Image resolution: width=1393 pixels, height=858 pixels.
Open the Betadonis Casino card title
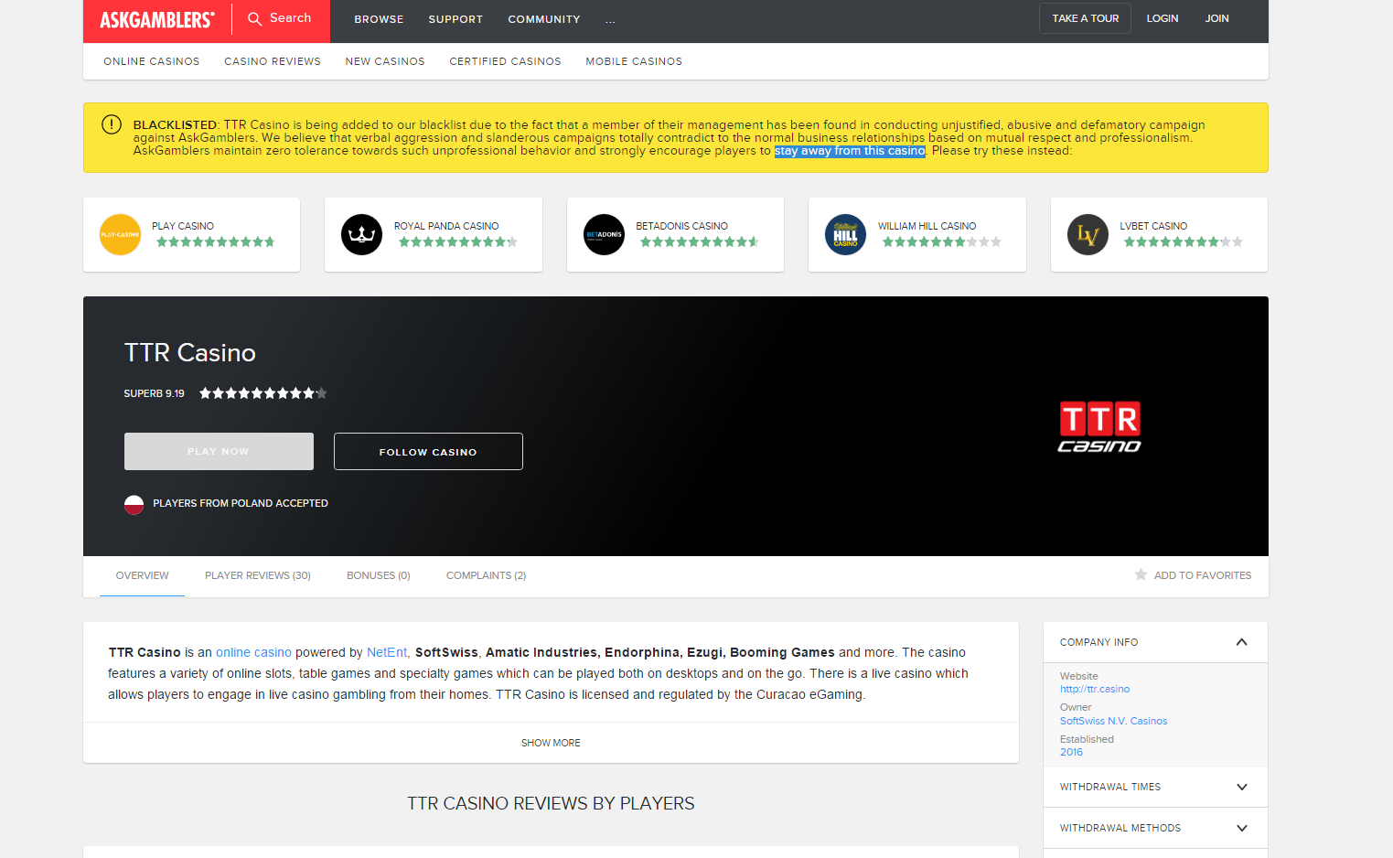(681, 226)
